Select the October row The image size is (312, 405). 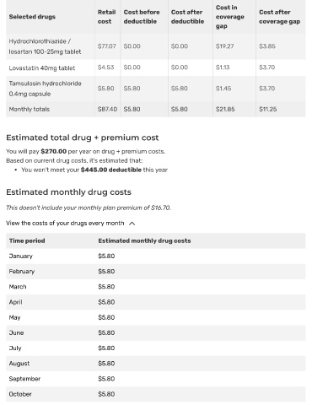pyautogui.click(x=156, y=394)
